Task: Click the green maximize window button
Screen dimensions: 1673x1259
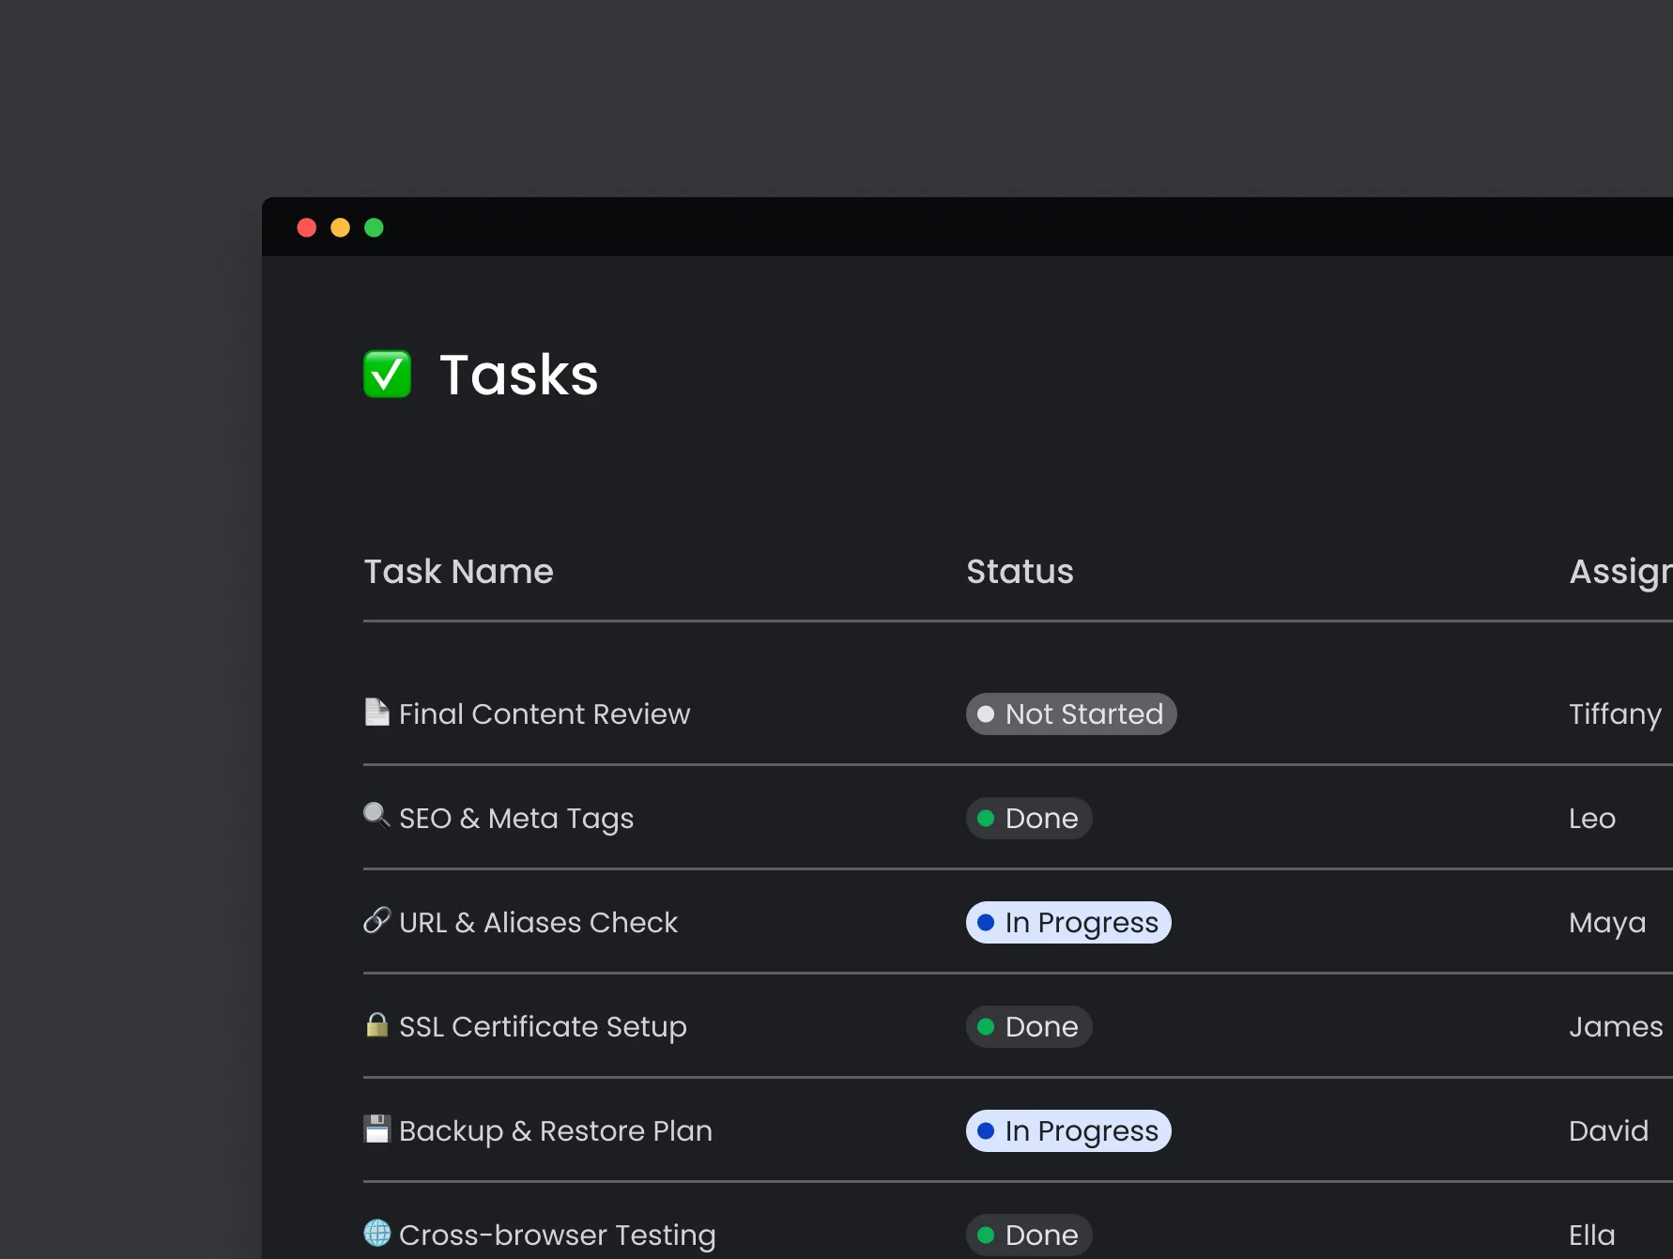Action: 374,227
